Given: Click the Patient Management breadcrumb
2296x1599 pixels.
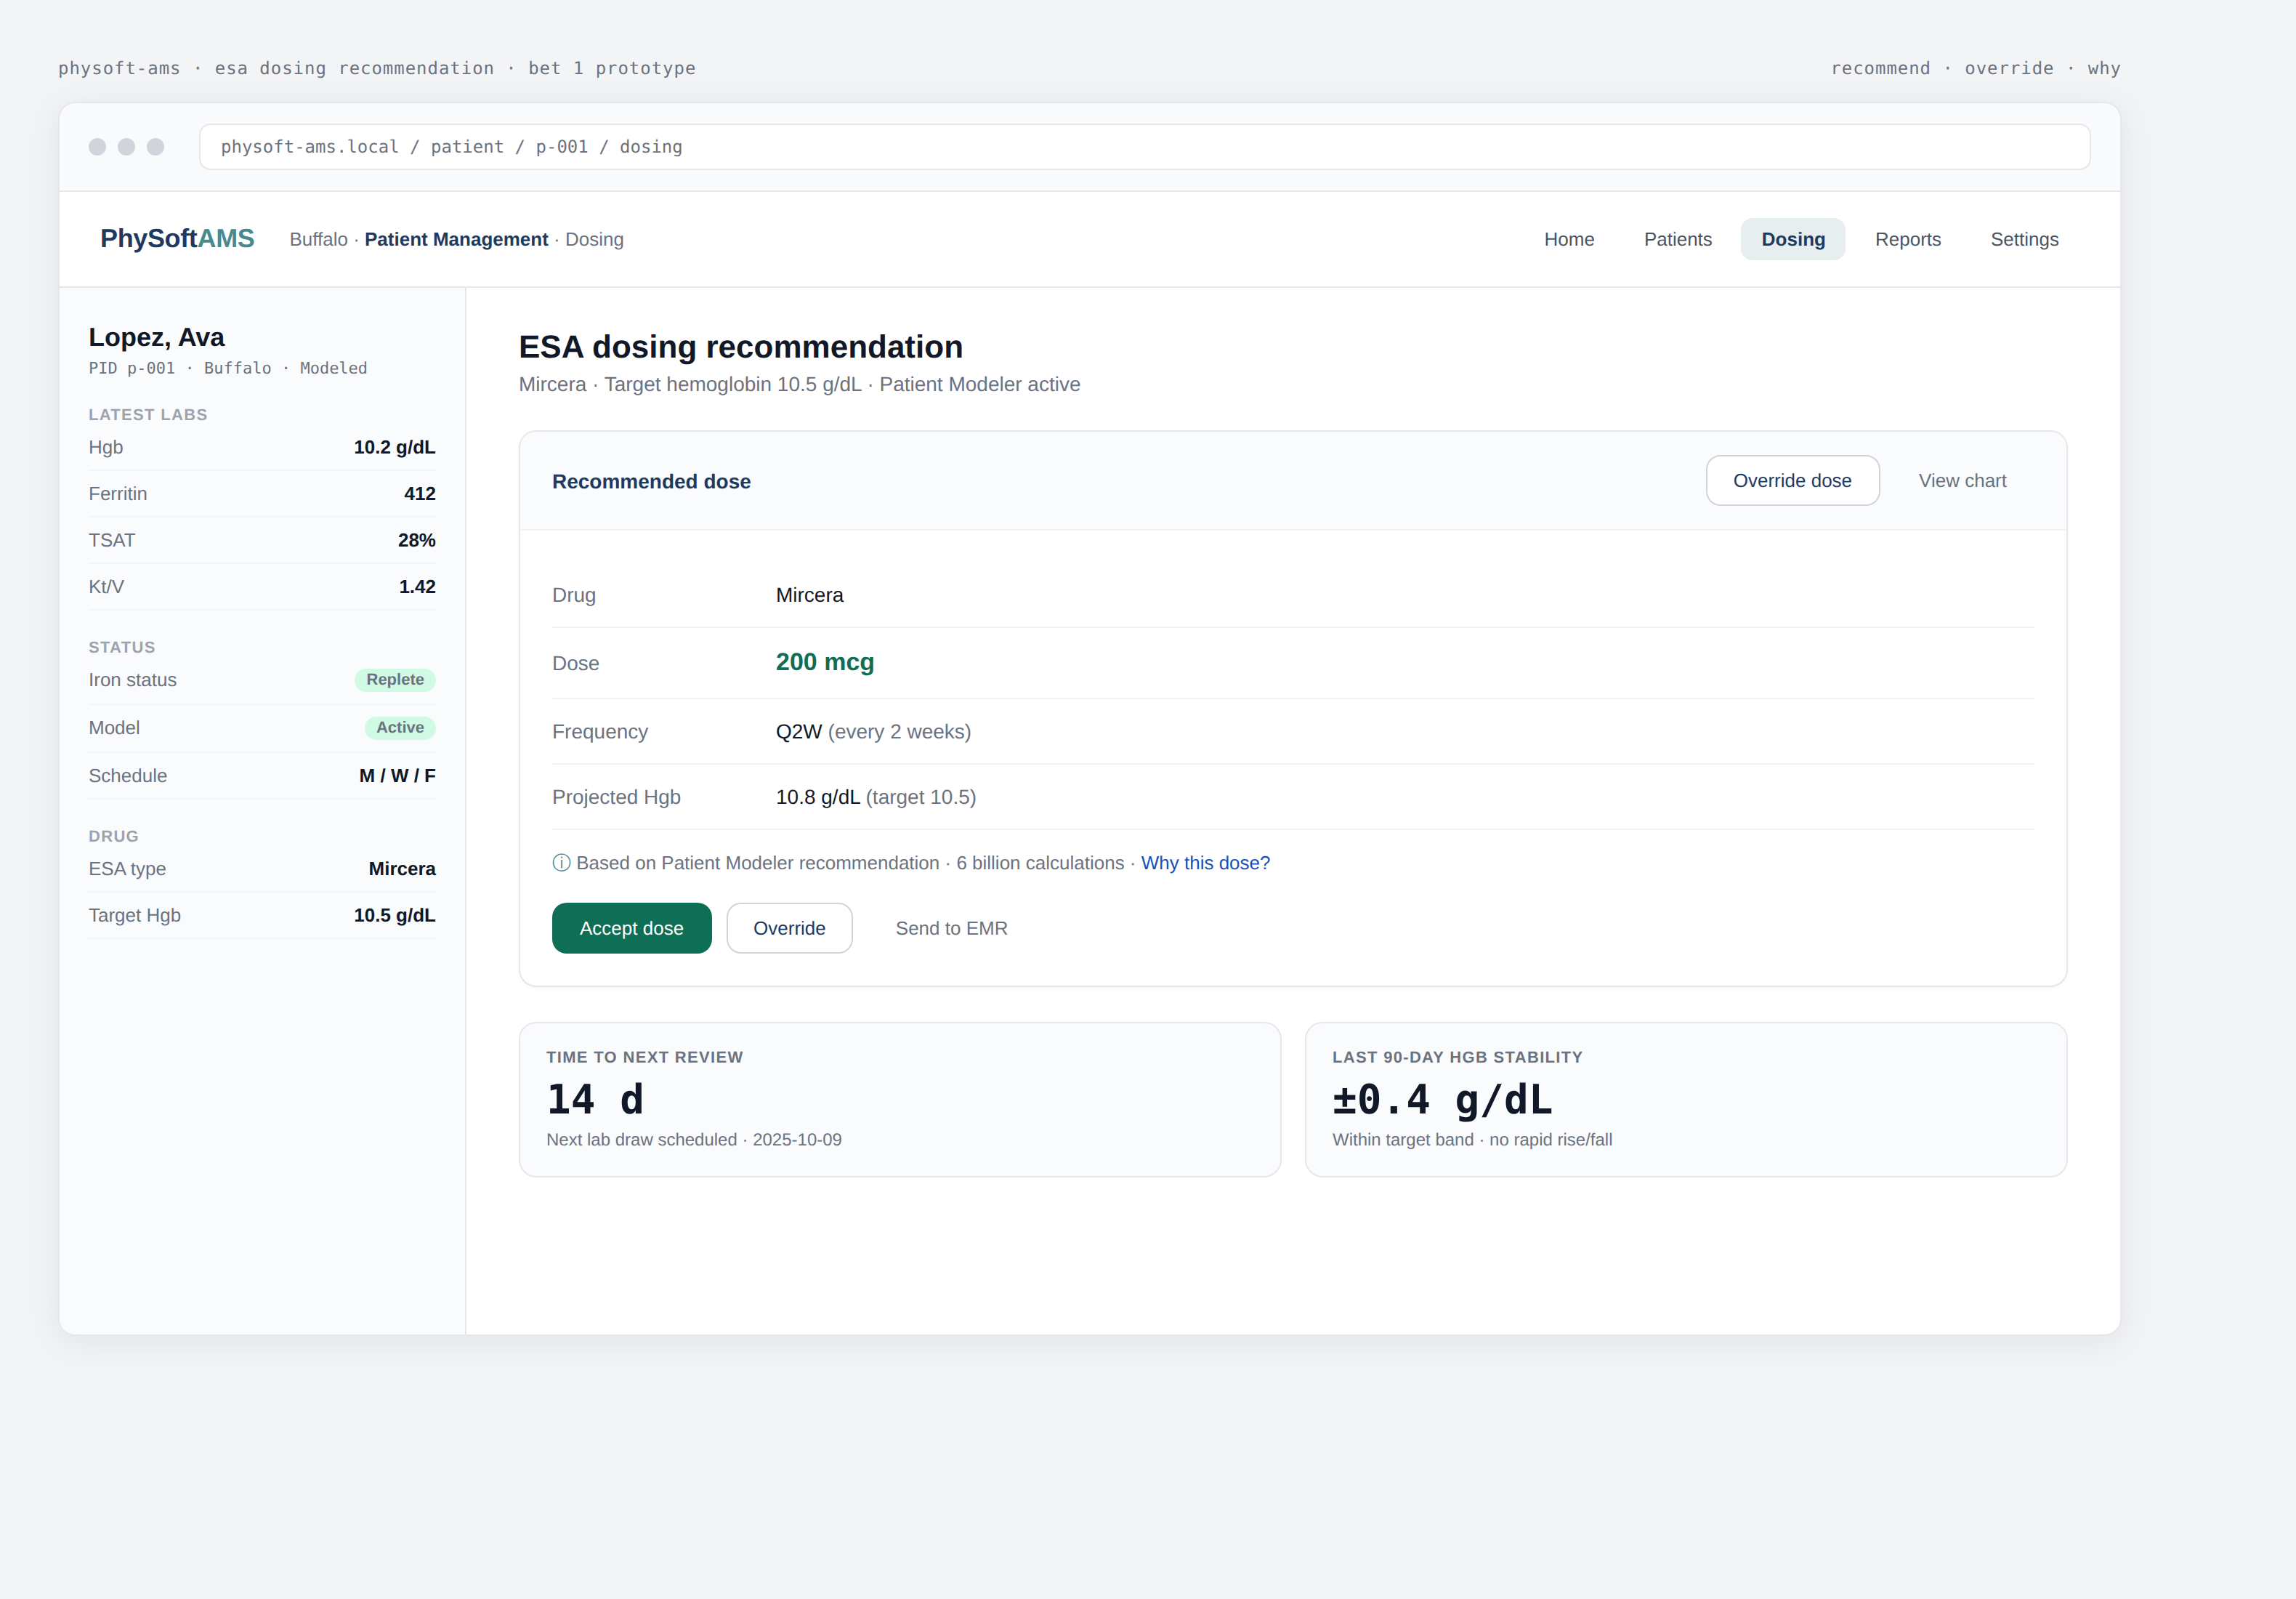Looking at the screenshot, I should point(456,239).
